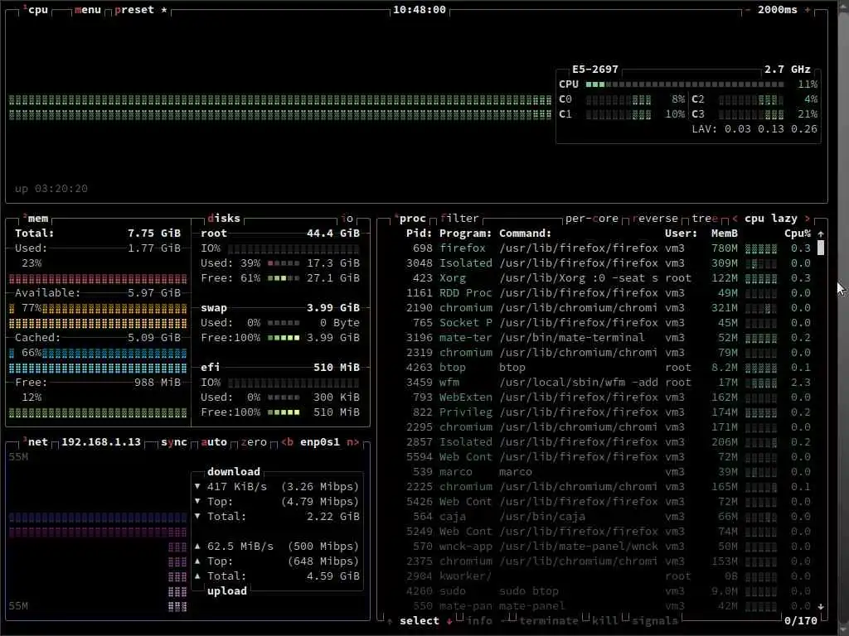The width and height of the screenshot is (849, 636).
Task: Toggle the net box label
Action: pos(36,442)
